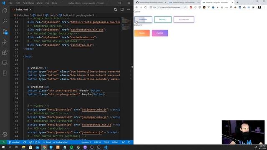The image size is (267, 150).
Task: Click the Purple gradient button
Action: pyautogui.click(x=160, y=33)
